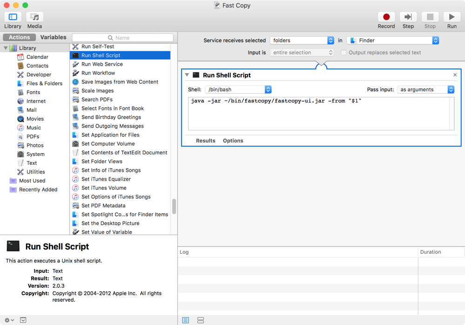
Task: Select Set iTunes Equalizer action
Action: [120, 179]
